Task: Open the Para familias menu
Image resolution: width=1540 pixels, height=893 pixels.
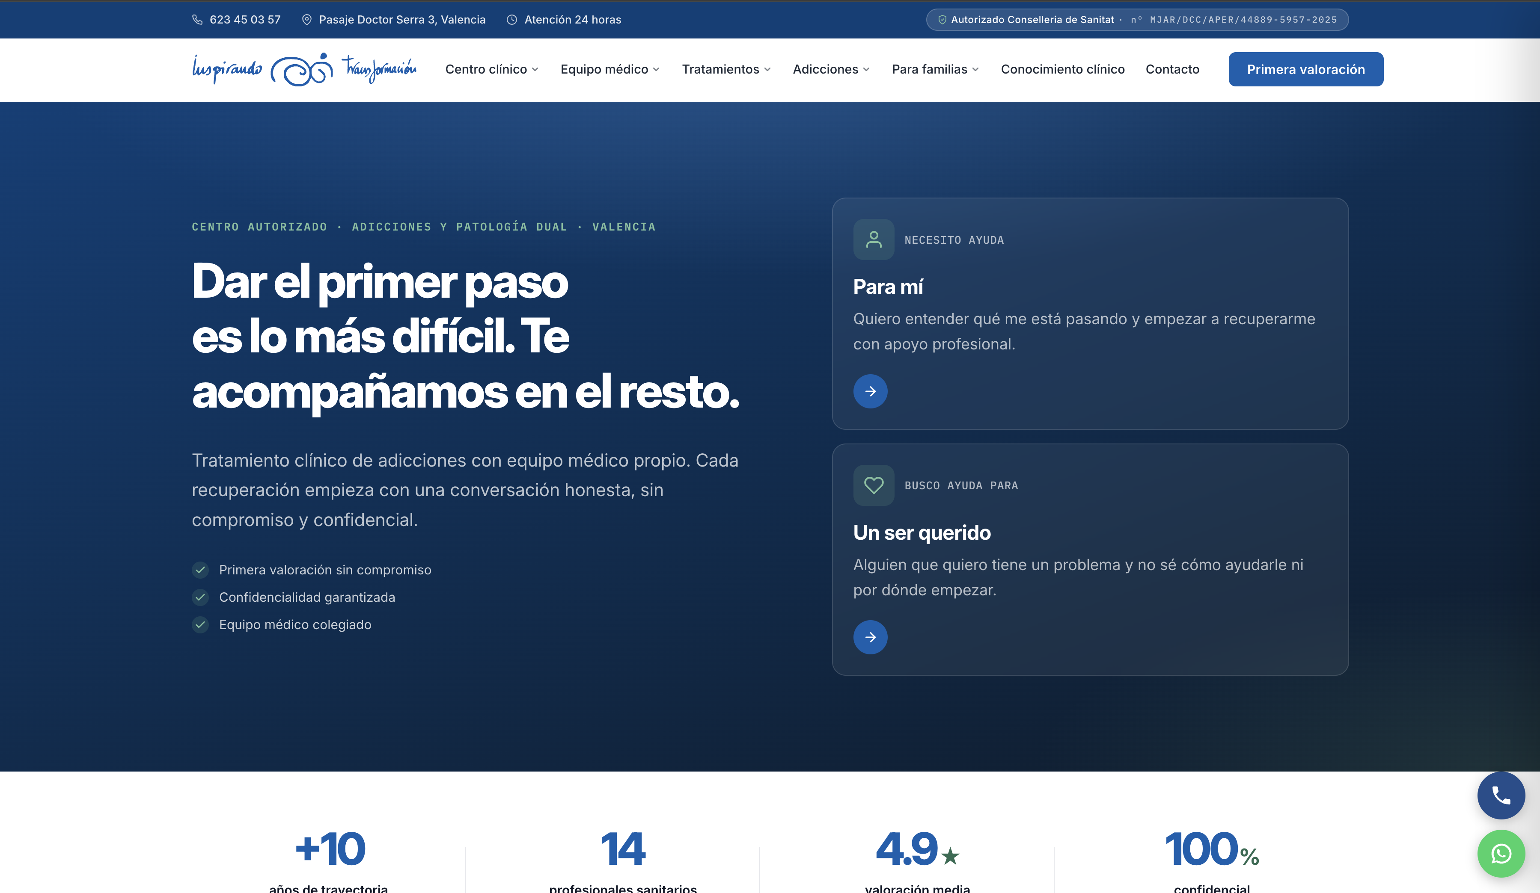Action: coord(936,70)
